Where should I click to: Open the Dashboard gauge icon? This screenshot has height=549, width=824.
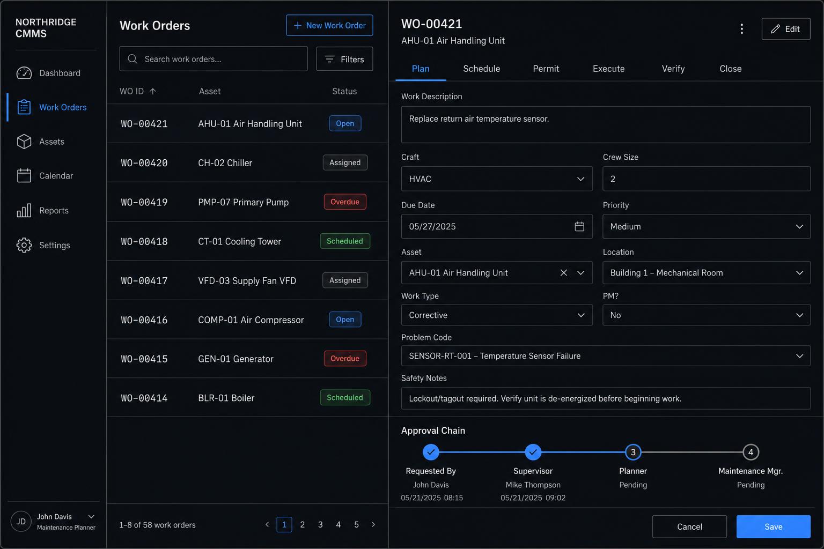[x=24, y=73]
